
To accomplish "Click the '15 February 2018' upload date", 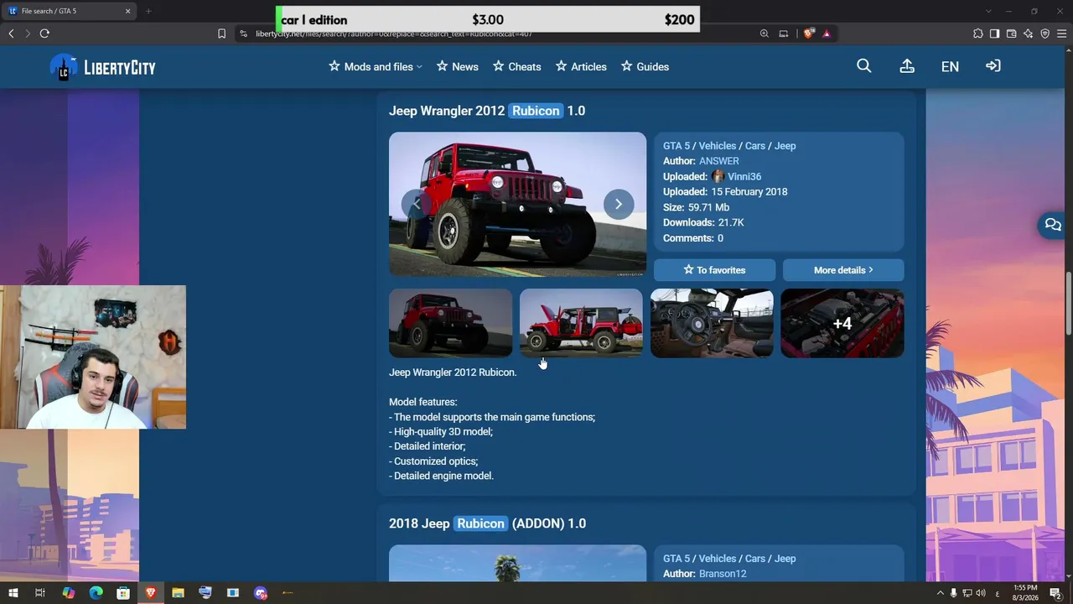I will coord(749,191).
